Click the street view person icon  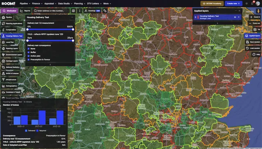(258, 11)
